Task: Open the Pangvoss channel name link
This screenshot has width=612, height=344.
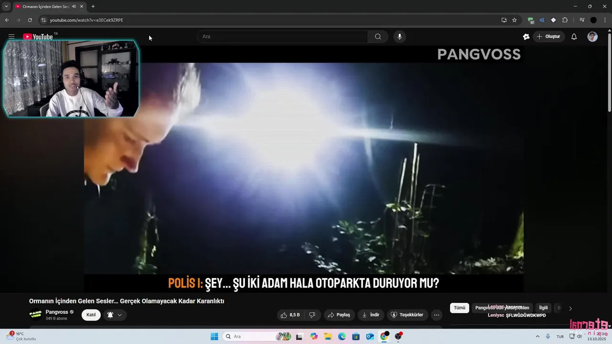Action: [56, 312]
